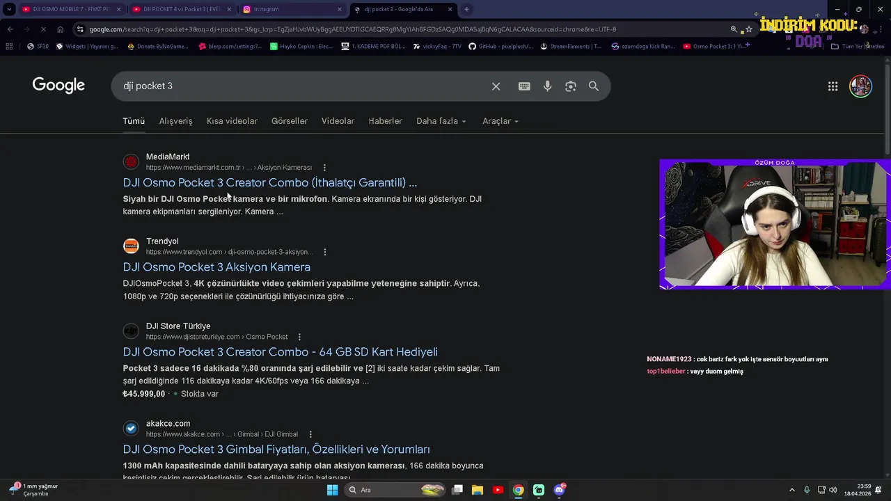Viewport: 891px width, 501px height.
Task: Go back to the previous page
Action: [10, 29]
